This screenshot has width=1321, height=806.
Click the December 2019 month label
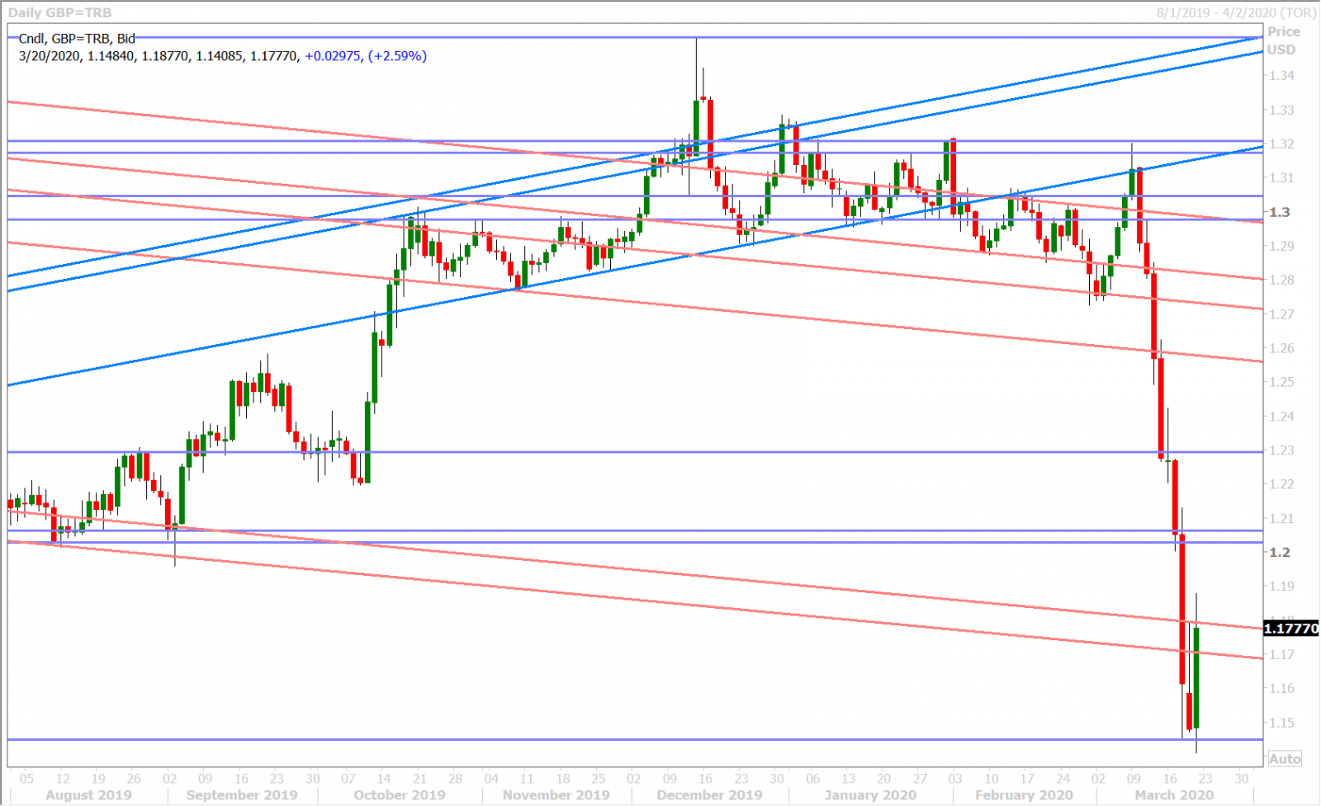click(710, 795)
